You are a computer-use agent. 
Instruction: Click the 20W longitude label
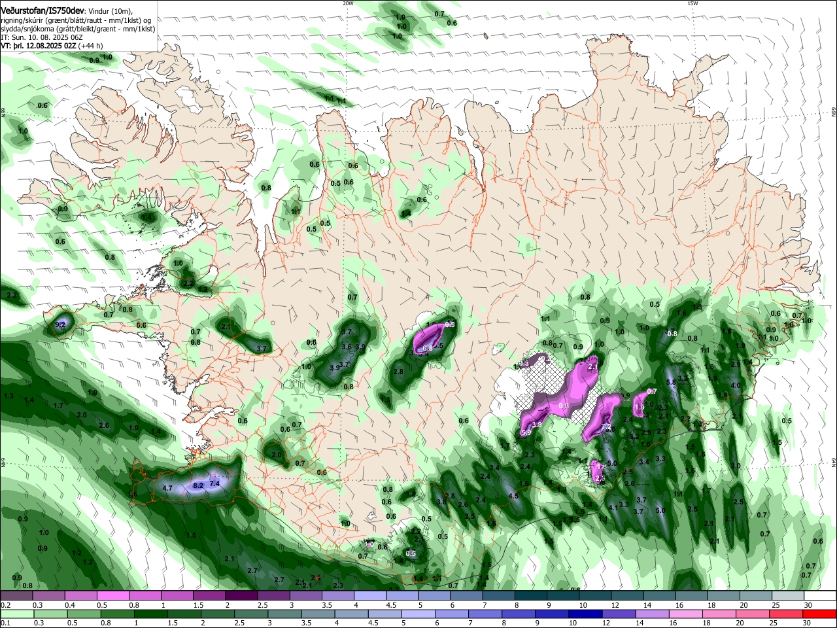point(348,3)
